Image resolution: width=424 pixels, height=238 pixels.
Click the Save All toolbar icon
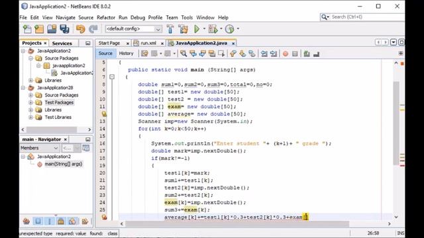64,29
